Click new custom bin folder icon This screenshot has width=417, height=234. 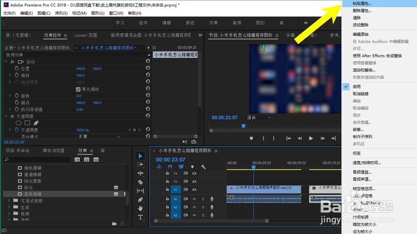[114, 224]
